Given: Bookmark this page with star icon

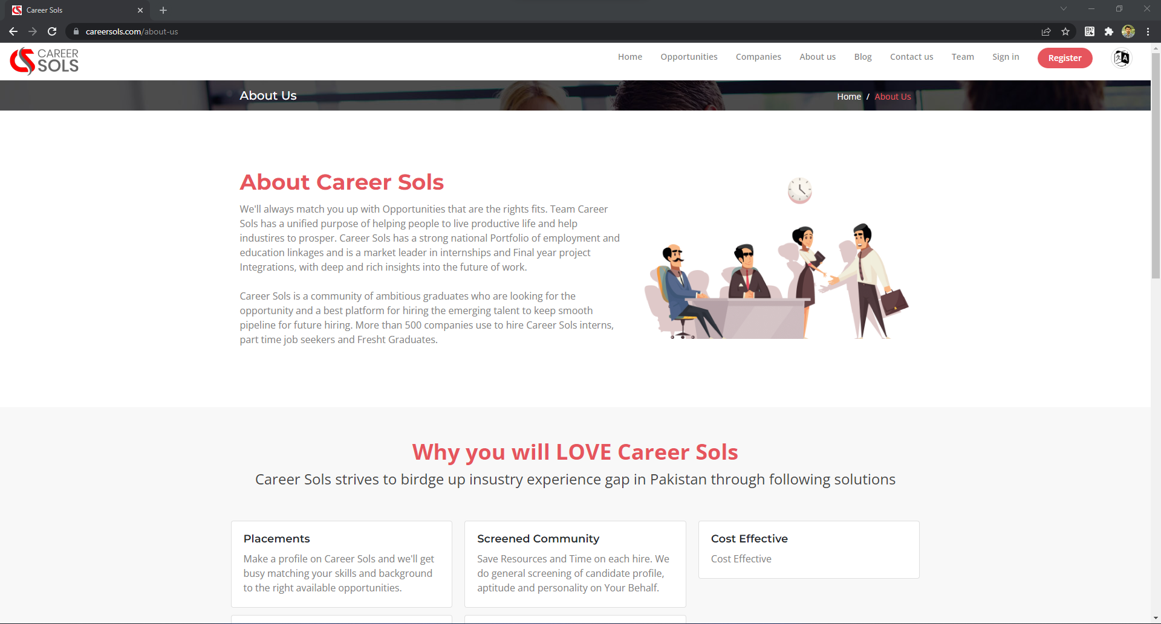Looking at the screenshot, I should click(1065, 31).
